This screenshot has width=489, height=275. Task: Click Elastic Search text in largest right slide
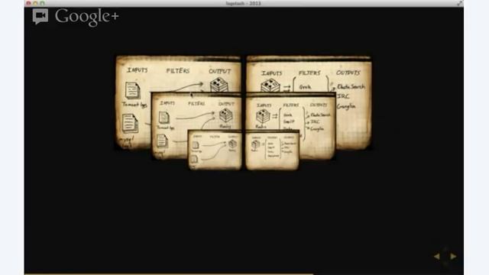[x=351, y=86]
